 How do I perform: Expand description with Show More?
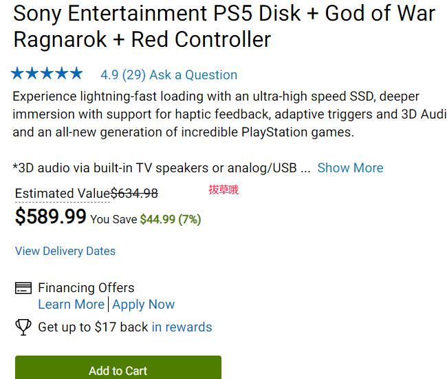[x=350, y=168]
